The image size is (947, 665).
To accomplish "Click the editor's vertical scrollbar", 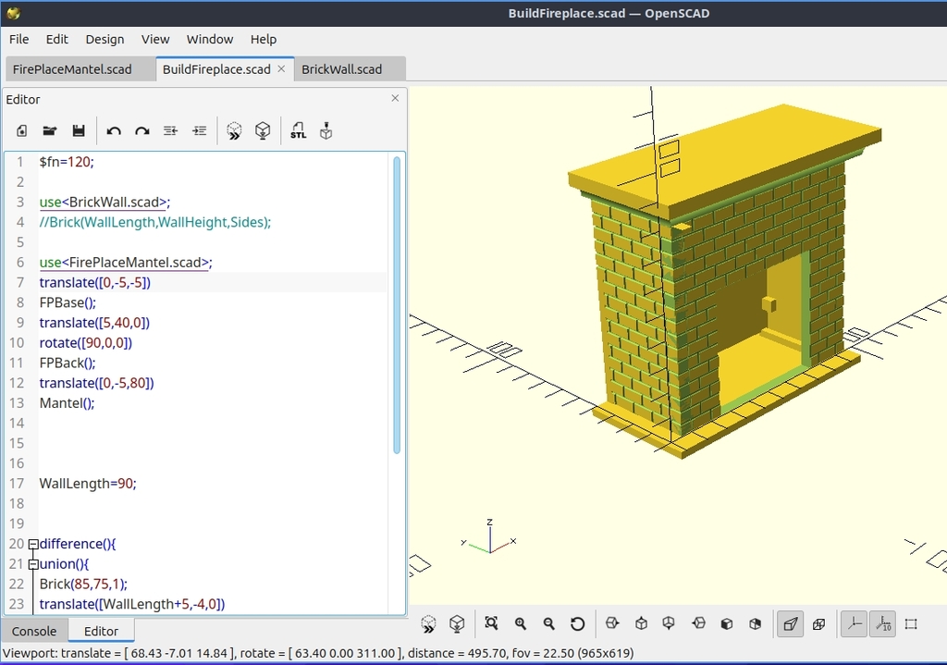I will 397,305.
